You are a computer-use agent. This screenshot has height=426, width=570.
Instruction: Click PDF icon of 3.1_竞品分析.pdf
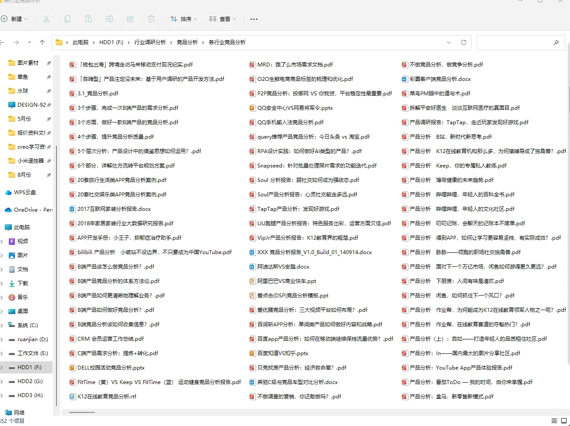72,94
